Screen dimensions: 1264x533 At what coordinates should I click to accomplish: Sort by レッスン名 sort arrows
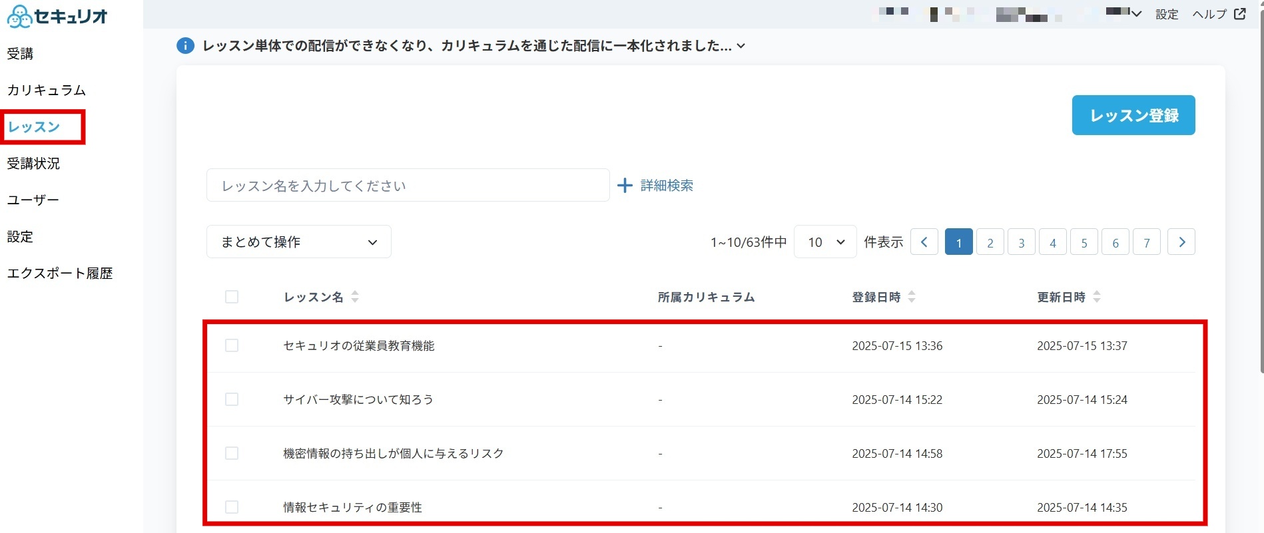[355, 297]
